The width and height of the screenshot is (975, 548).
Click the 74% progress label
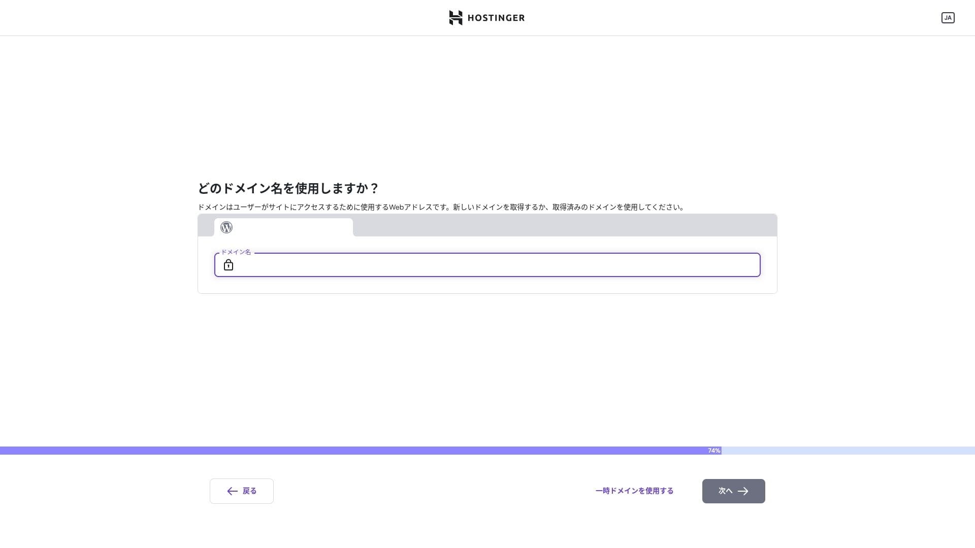(x=713, y=451)
